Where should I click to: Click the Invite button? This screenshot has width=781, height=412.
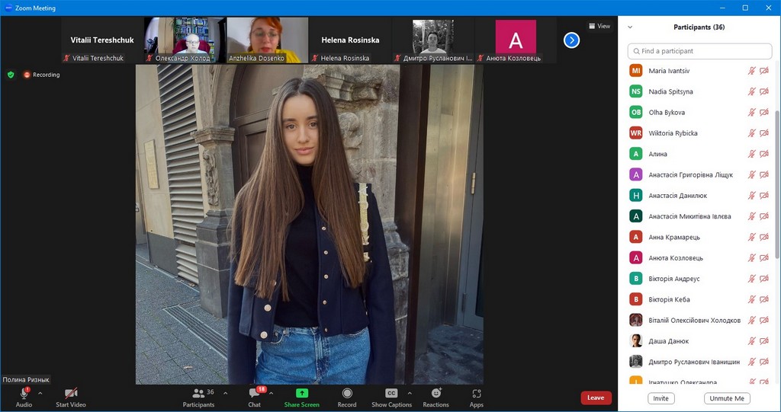tap(660, 398)
